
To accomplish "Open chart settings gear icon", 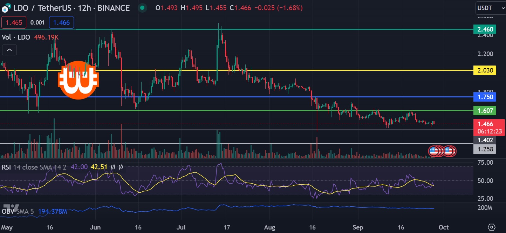I will tap(492, 227).
